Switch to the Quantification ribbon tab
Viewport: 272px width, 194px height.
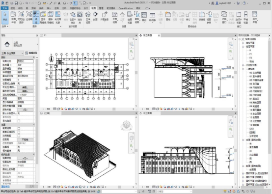coord(125,8)
